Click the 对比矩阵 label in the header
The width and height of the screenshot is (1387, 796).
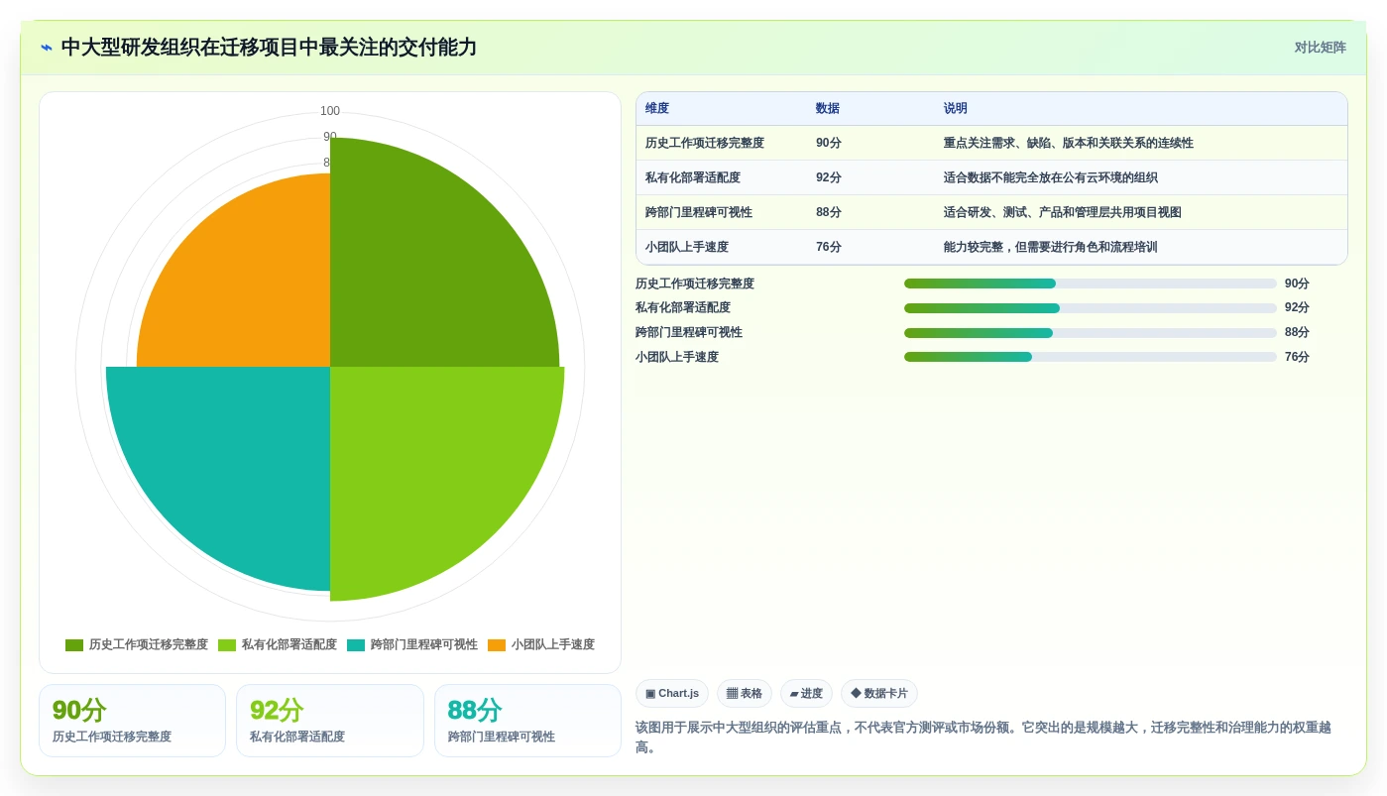pos(1320,48)
